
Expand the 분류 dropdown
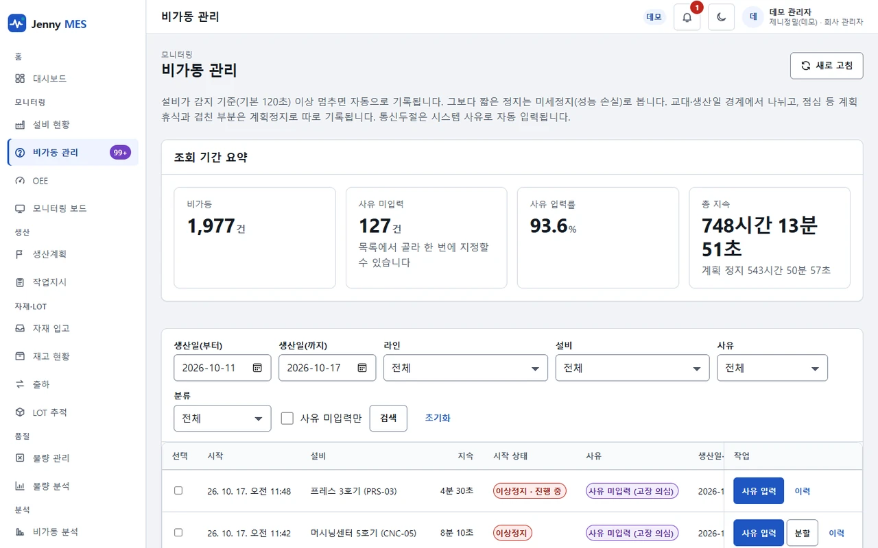[222, 418]
